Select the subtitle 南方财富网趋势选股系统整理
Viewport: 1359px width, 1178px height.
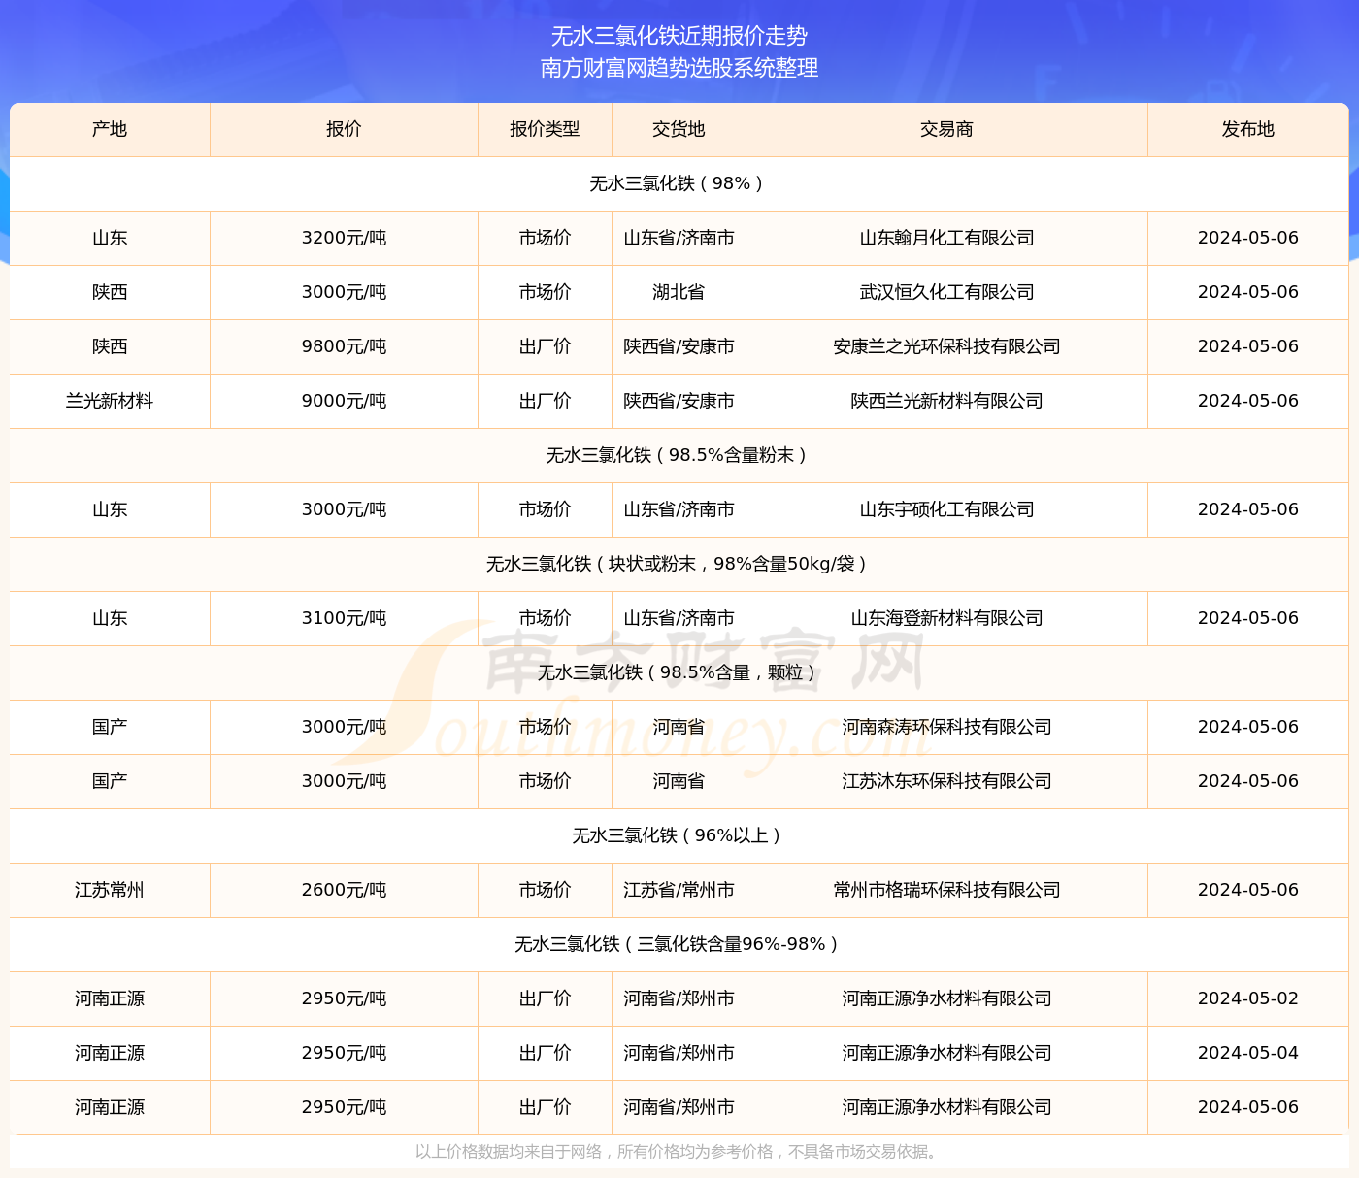679,68
